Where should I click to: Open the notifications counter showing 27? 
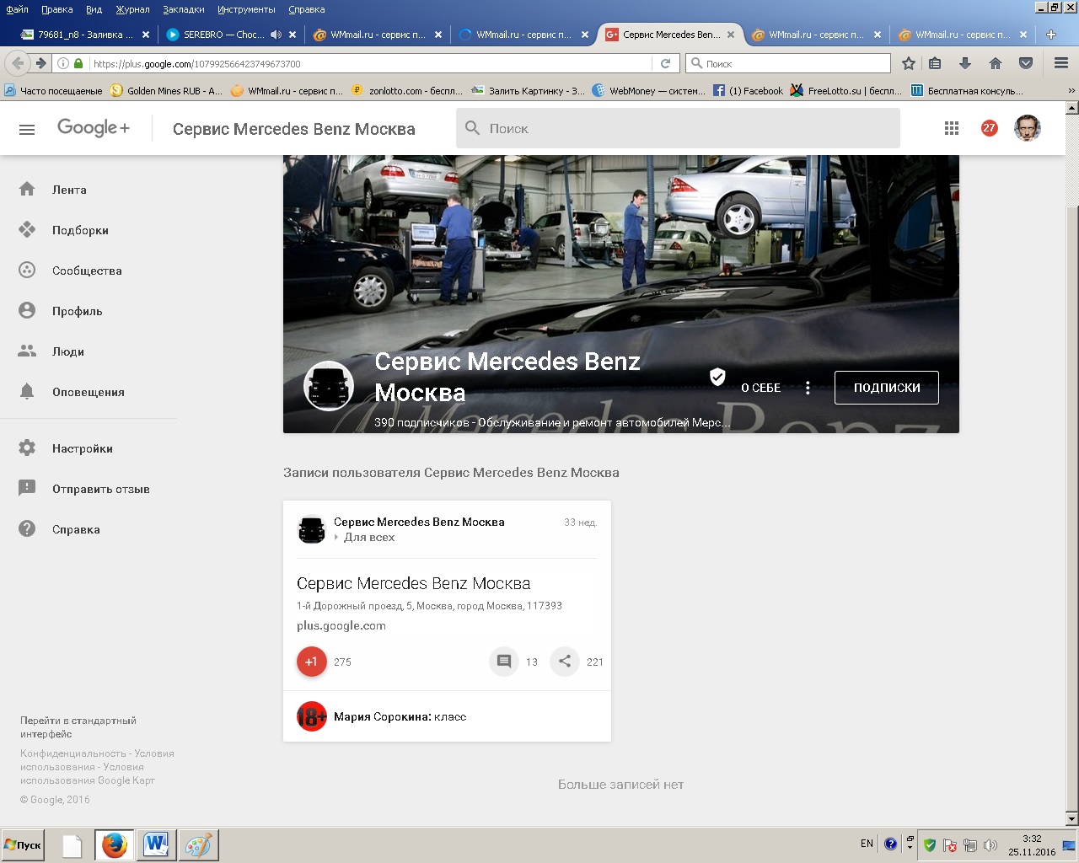pyautogui.click(x=989, y=128)
